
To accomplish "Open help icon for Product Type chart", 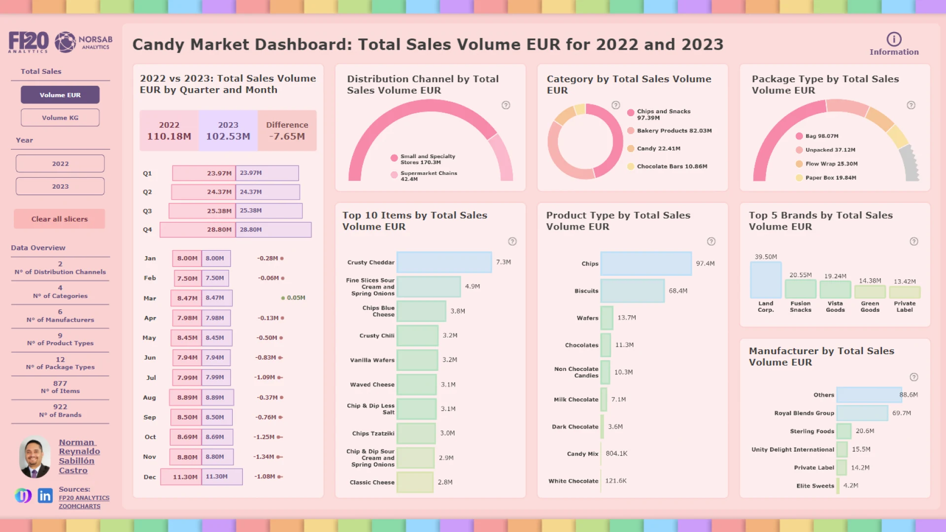I will (x=711, y=241).
